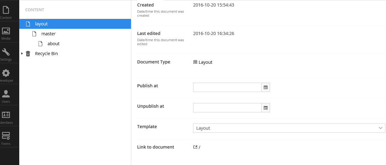Image resolution: width=386 pixels, height=165 pixels.
Task: Click the Layout document type name
Action: 205,62
